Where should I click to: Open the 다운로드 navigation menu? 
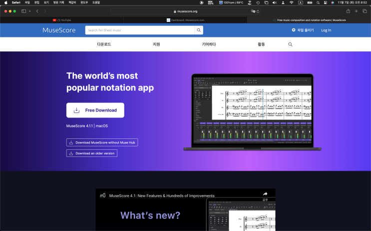(104, 44)
